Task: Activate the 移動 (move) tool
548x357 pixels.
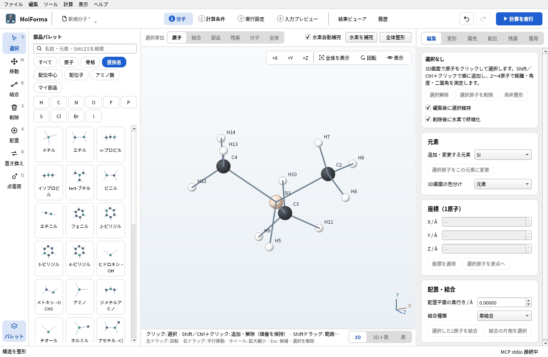Action: click(14, 66)
